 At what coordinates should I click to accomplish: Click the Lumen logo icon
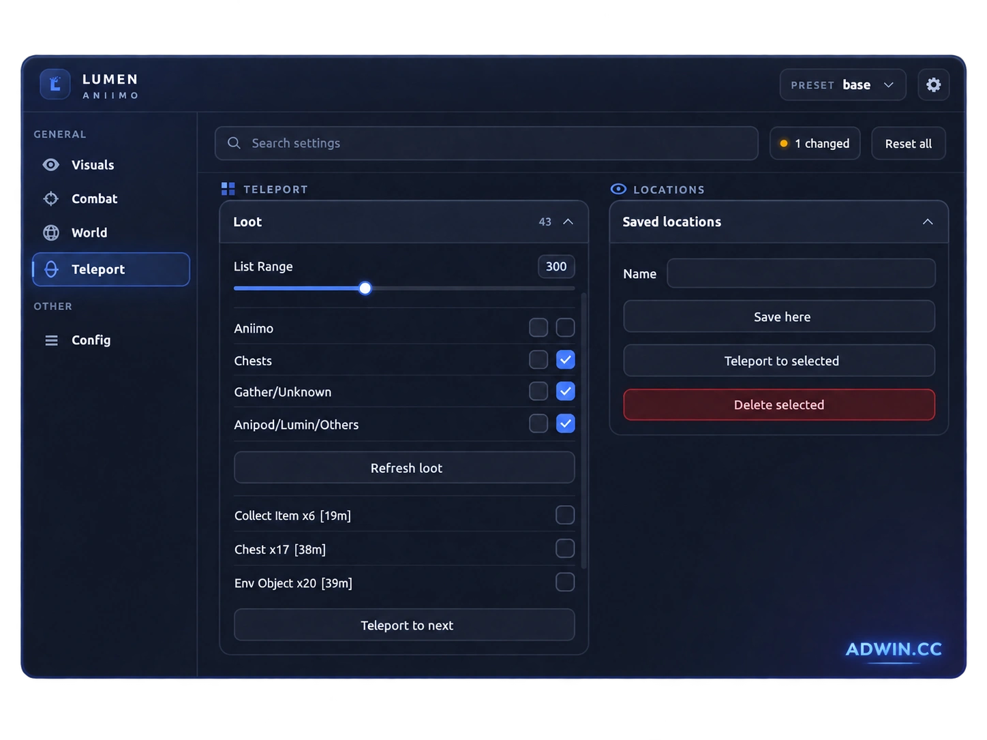click(x=55, y=84)
